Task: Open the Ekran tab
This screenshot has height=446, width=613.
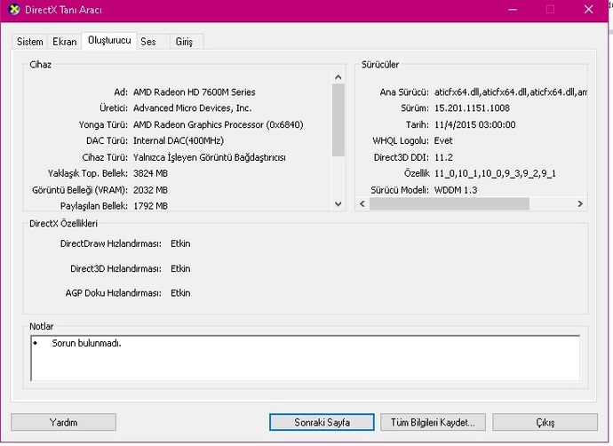Action: coord(65,42)
